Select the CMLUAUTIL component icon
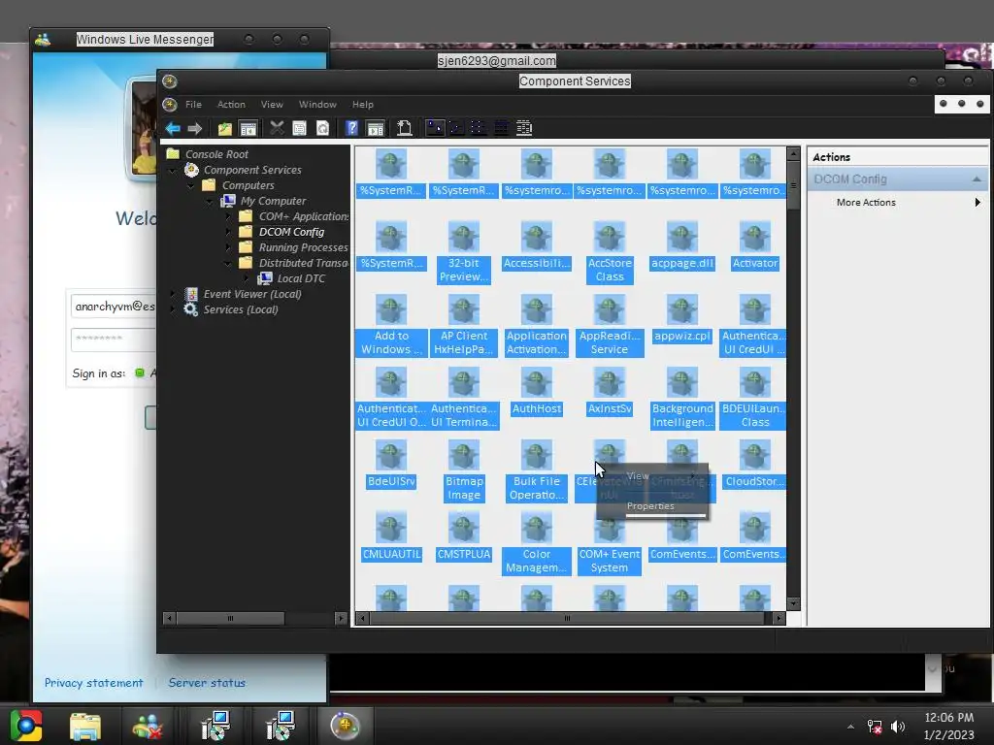This screenshot has width=994, height=745. tap(391, 536)
